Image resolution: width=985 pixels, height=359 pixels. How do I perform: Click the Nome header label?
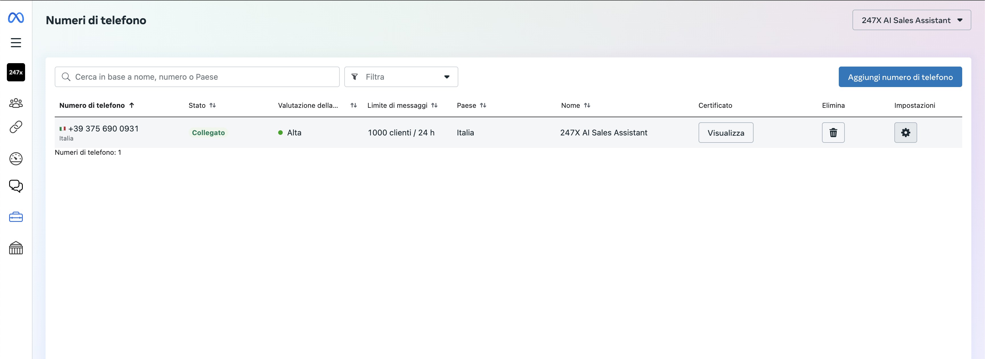571,105
